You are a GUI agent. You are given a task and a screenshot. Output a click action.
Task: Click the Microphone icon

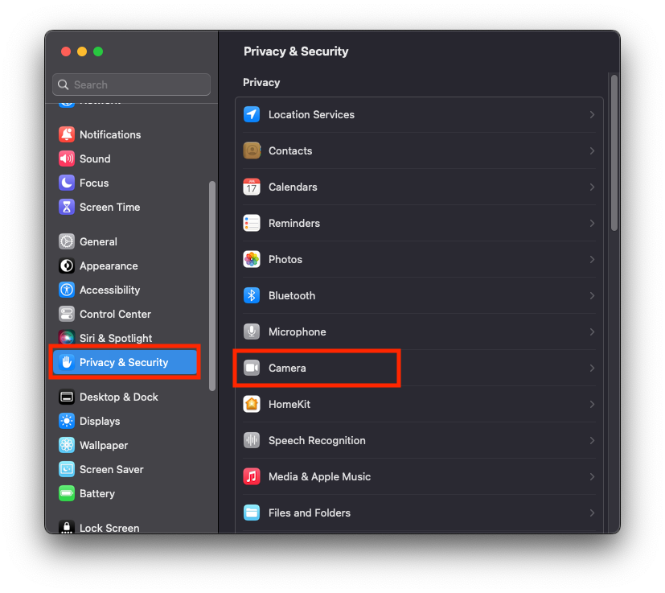coord(252,332)
